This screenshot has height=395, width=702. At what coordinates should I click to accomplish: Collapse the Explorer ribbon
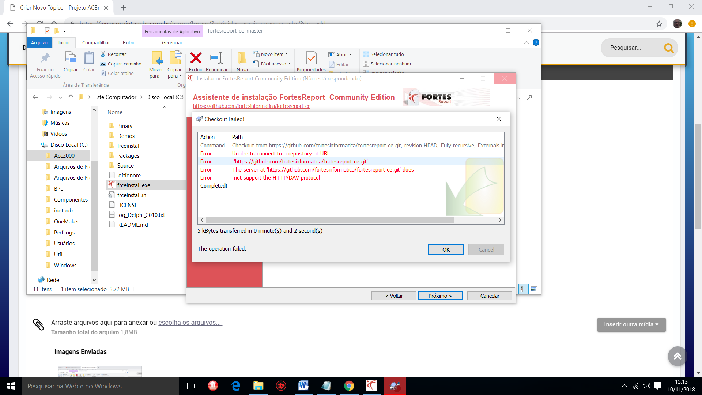click(x=526, y=42)
